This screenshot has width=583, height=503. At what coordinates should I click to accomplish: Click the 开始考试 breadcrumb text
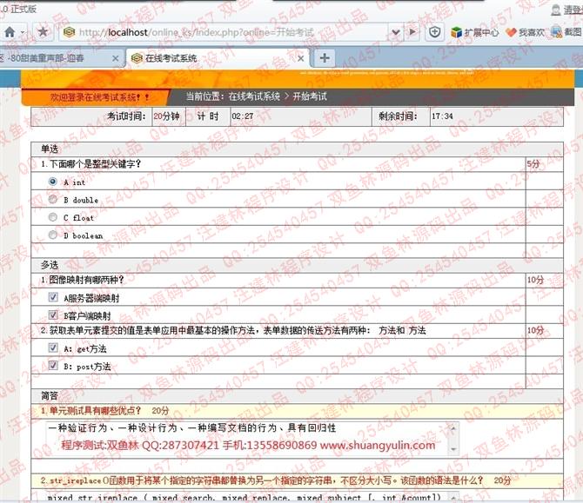pyautogui.click(x=310, y=96)
